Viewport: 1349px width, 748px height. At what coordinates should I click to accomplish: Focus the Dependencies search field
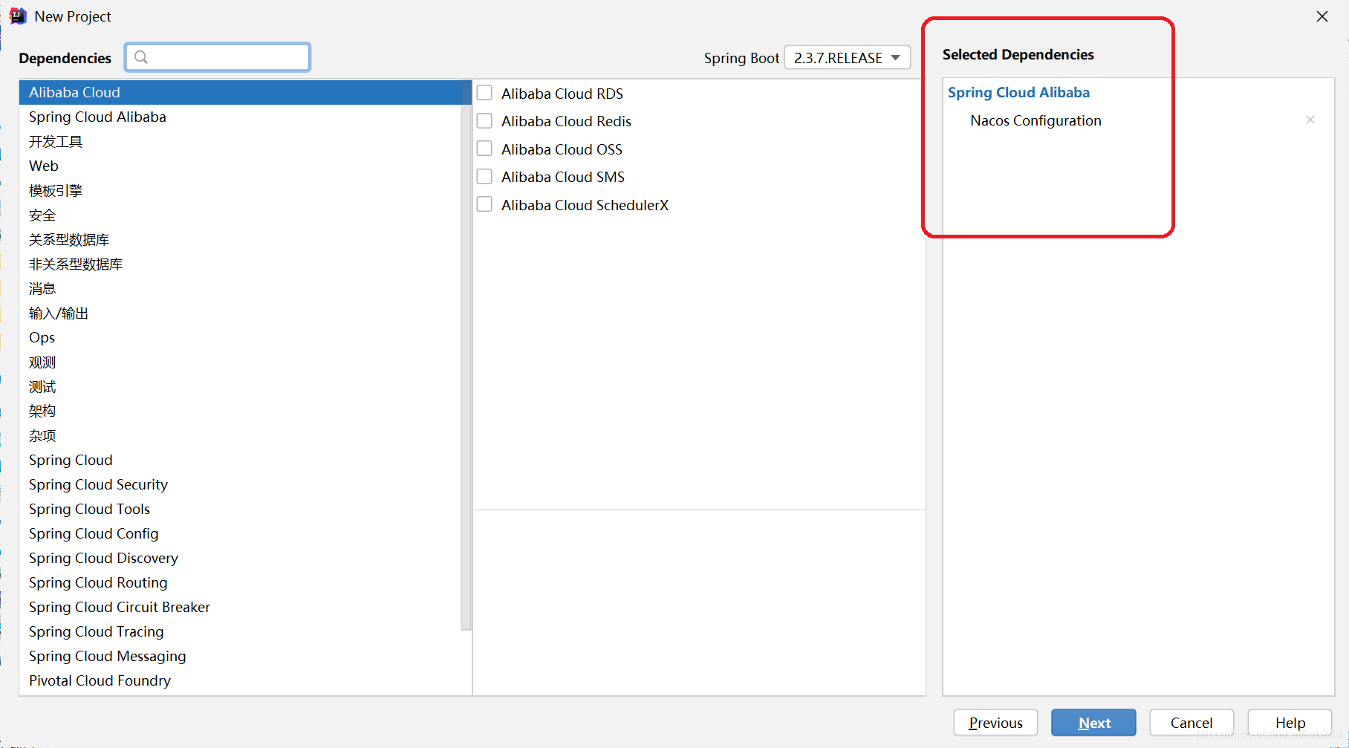[x=218, y=57]
